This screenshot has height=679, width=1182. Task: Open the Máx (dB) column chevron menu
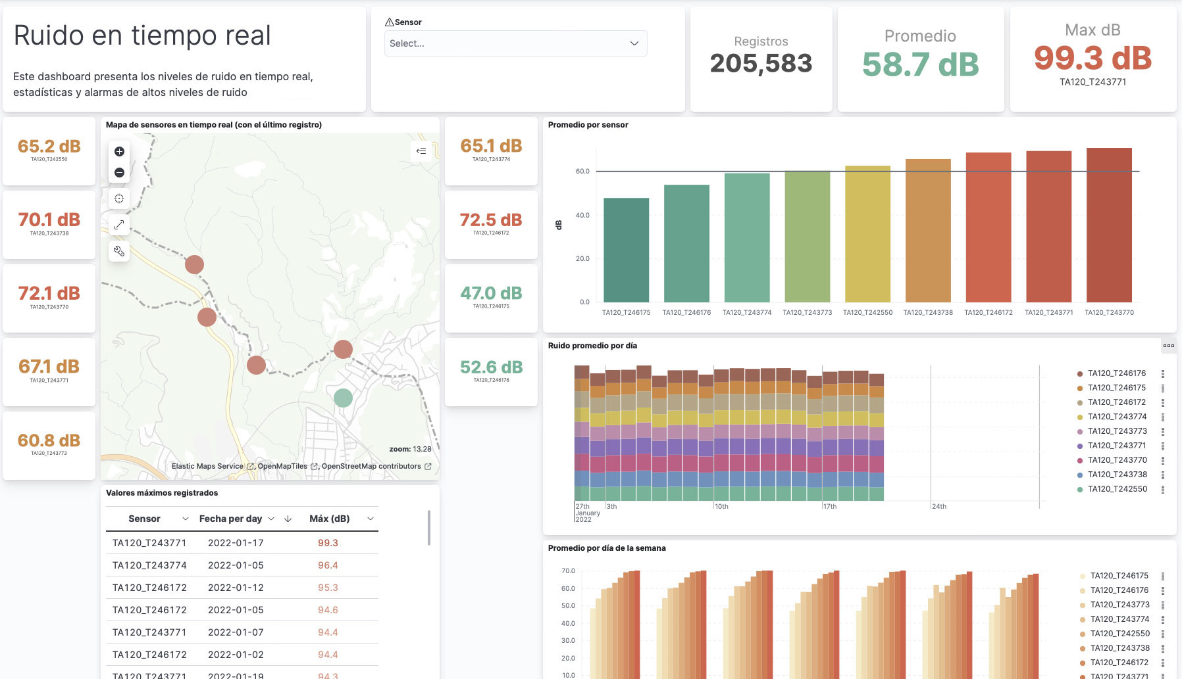click(x=371, y=519)
